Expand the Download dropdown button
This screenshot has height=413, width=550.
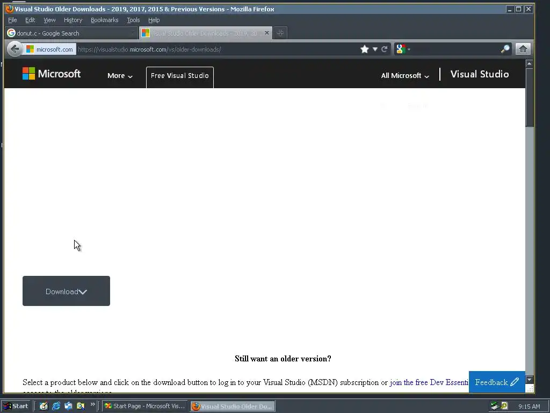(x=66, y=291)
